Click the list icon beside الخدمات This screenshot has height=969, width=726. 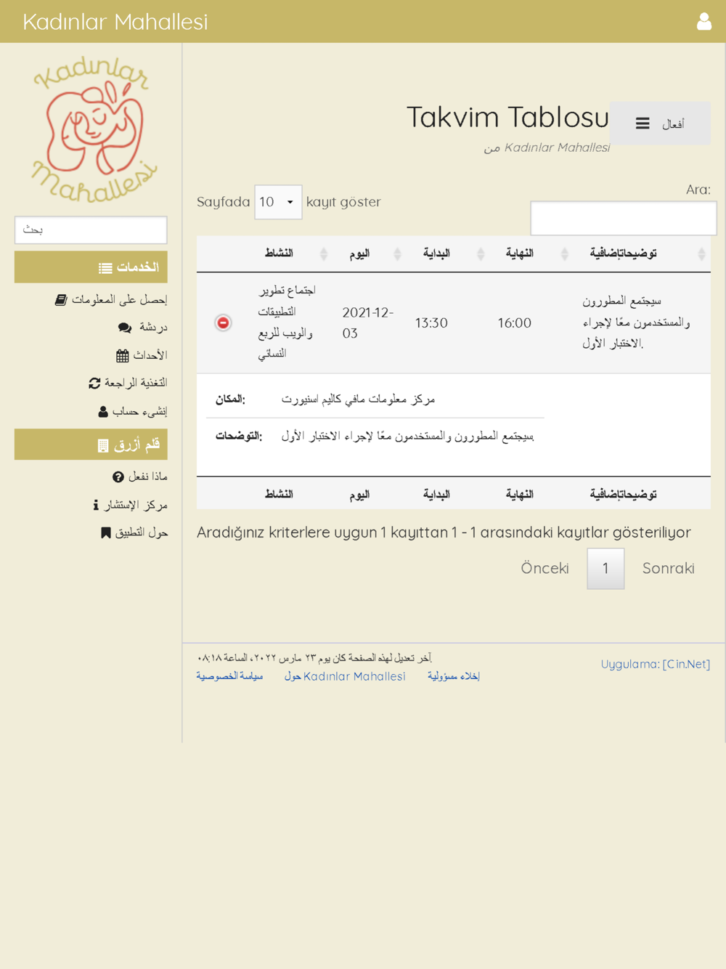coord(105,268)
